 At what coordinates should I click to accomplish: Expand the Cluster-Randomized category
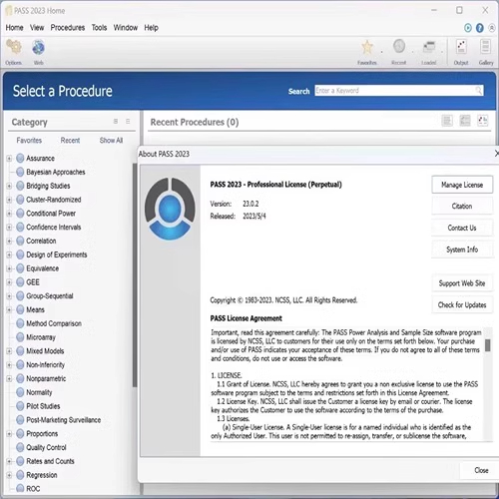point(9,200)
